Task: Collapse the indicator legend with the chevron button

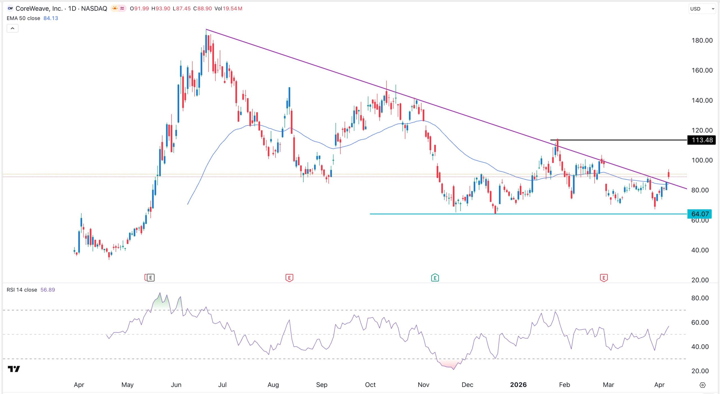Action: 12,28
